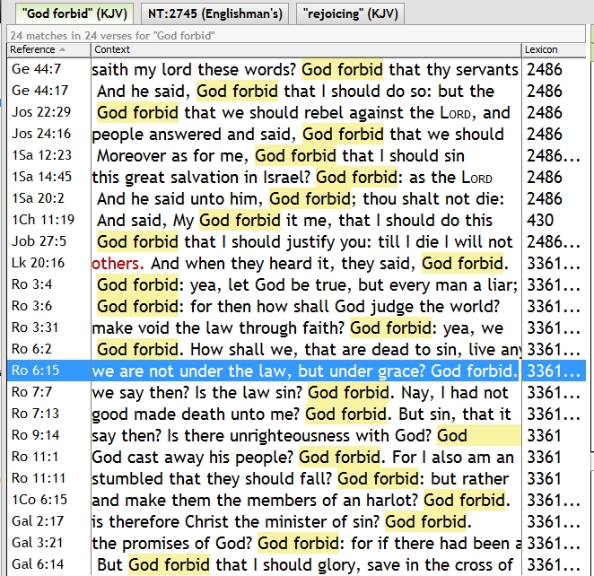Click the highlighted Ro 6:15 row
Viewport: 594px width, 576px height.
pyautogui.click(x=305, y=371)
